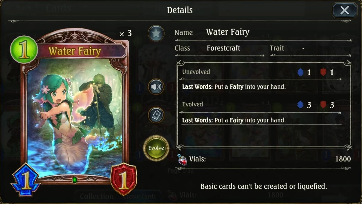Screen dimensions: 362x204
Task: Click the Unevolved red defense icon
Action: tap(323, 72)
